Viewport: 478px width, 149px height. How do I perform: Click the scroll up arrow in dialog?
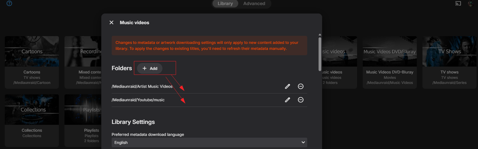tap(320, 35)
